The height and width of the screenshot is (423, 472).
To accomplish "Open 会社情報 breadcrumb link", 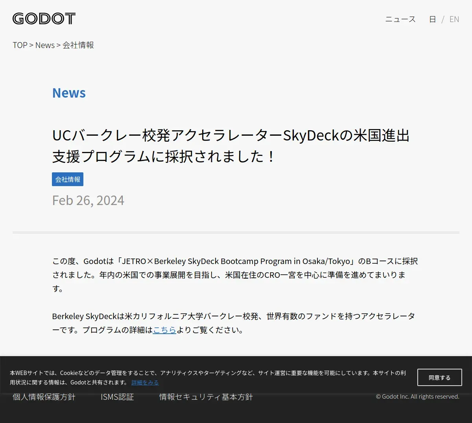I will 78,45.
